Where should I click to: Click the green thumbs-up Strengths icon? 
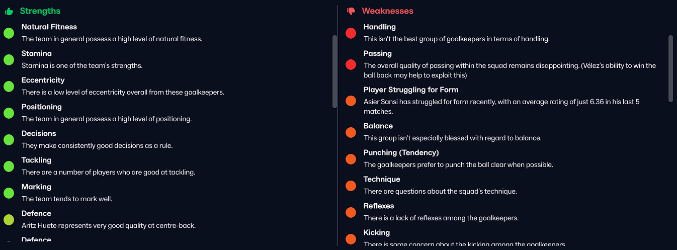coord(9,11)
